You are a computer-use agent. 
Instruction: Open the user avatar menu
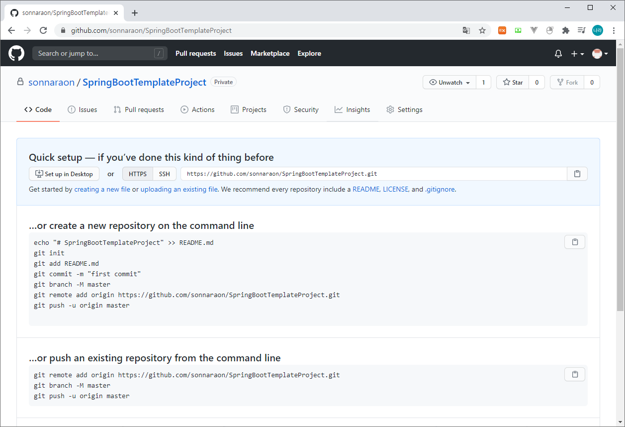(600, 54)
